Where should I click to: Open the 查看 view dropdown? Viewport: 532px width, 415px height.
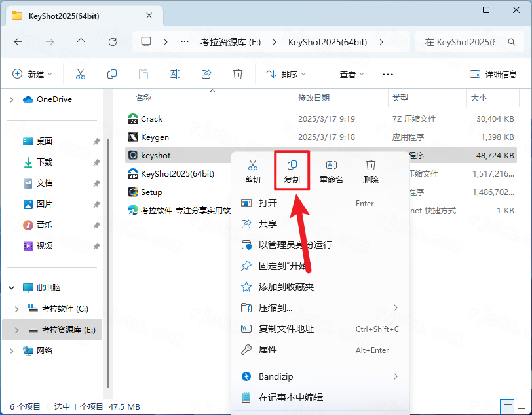343,74
